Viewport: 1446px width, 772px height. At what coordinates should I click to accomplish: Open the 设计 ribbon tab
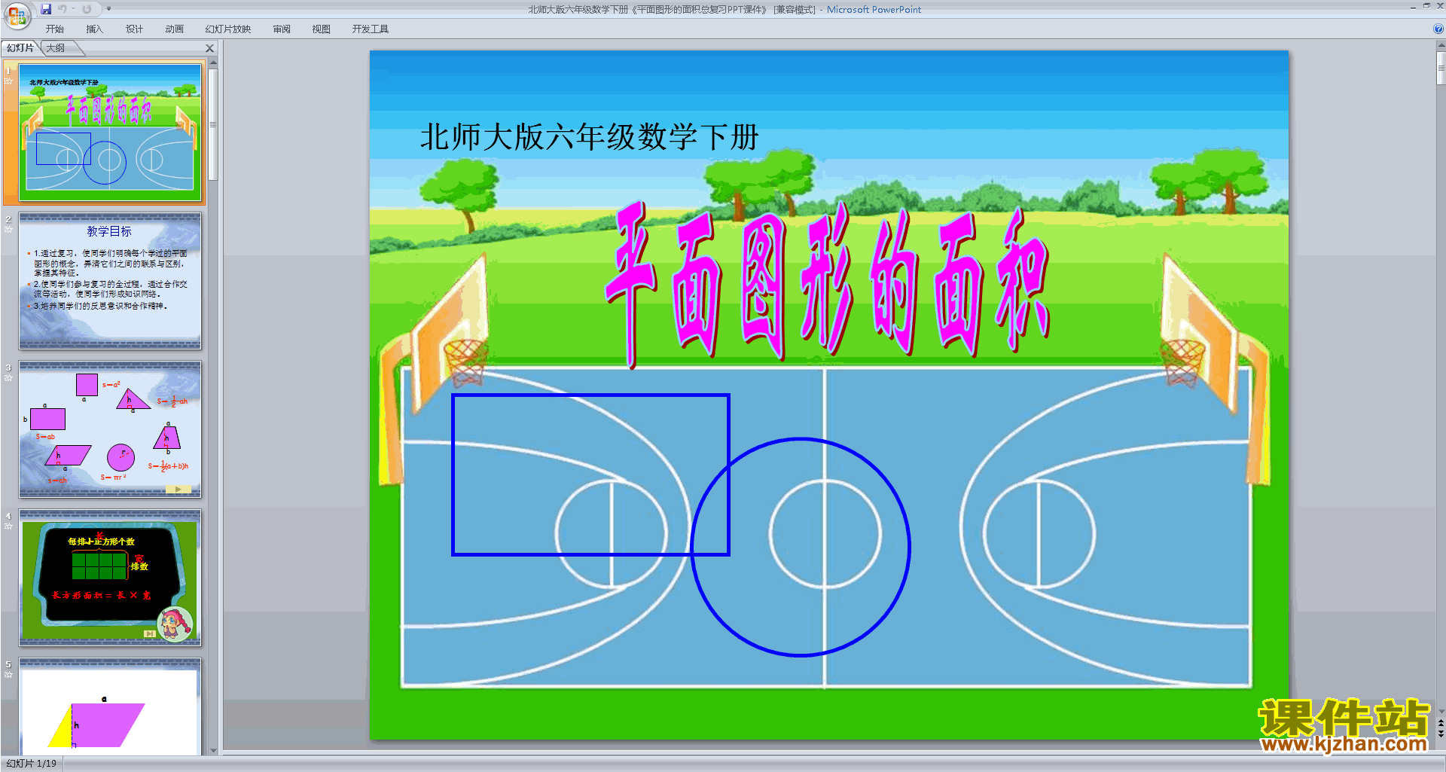(x=134, y=29)
